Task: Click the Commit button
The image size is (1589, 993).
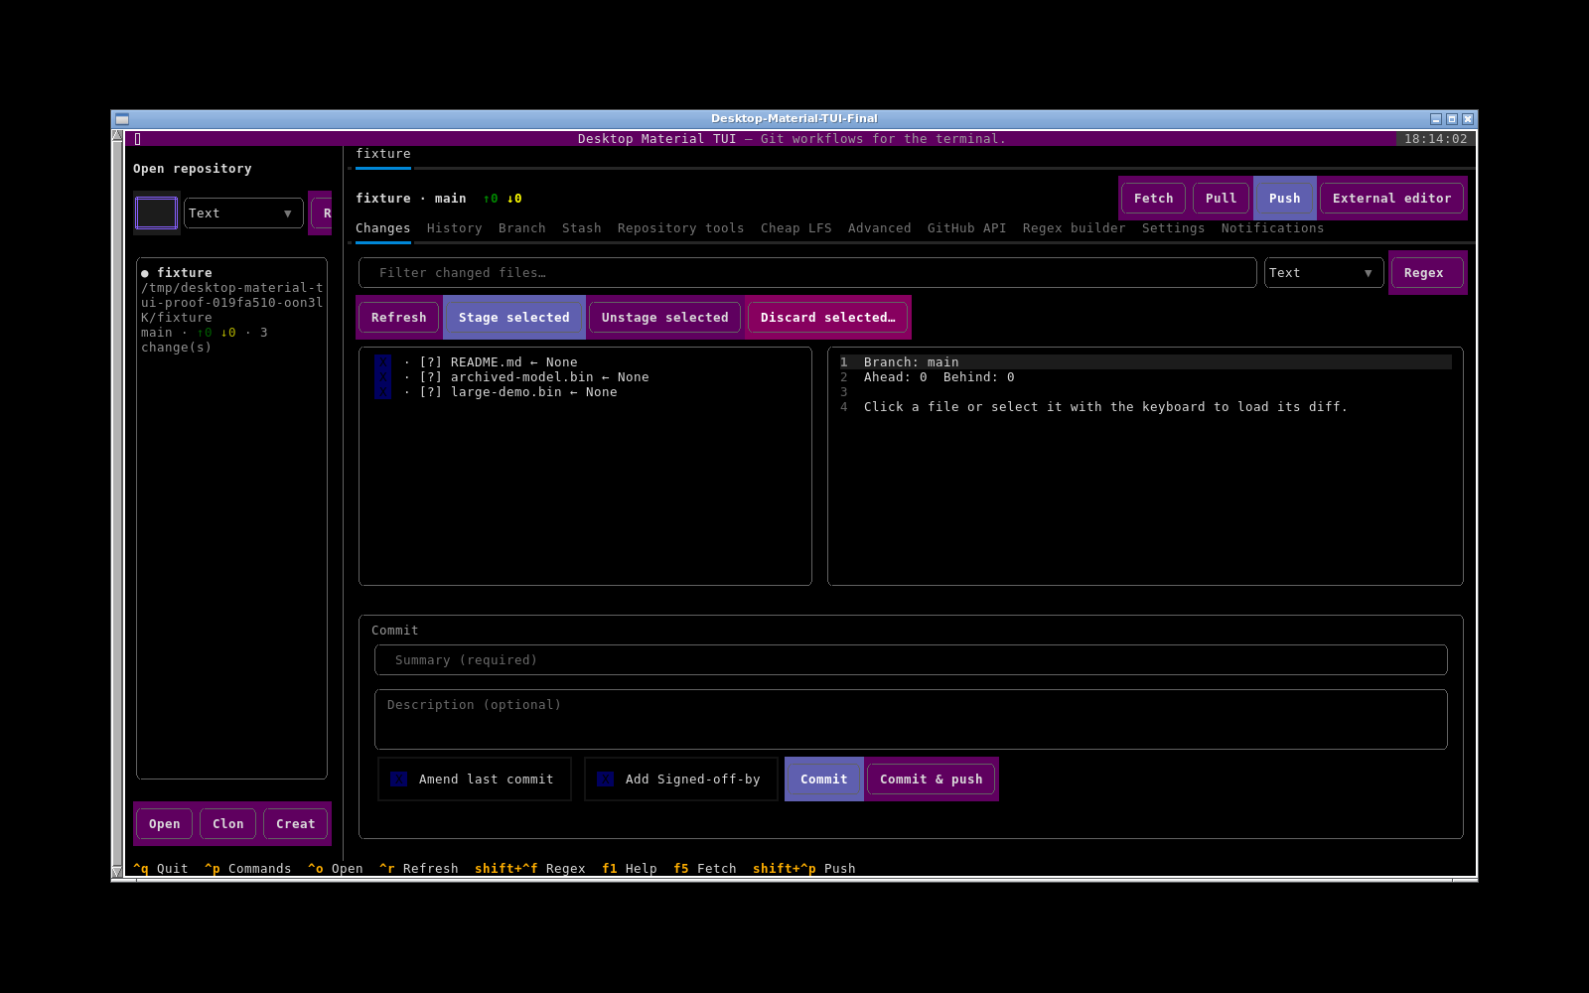Action: point(824,780)
